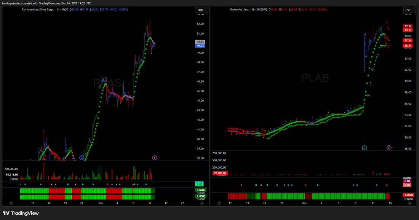Click the 25 date label on PLAB time axis
Screen dimensions: 419x220
coord(281,203)
